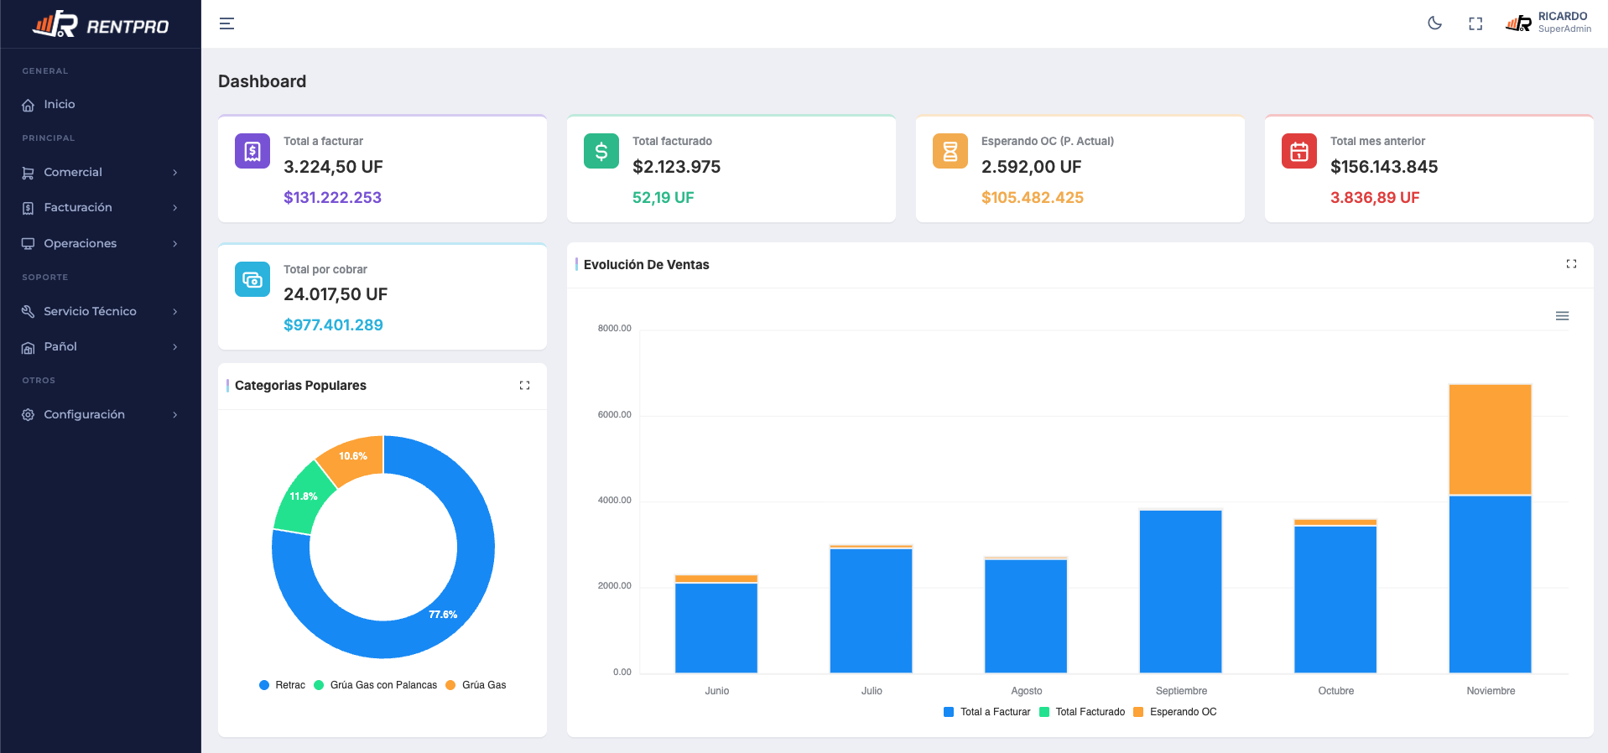Click the red calendar Total mes anterior icon
The width and height of the screenshot is (1608, 753).
click(1299, 151)
